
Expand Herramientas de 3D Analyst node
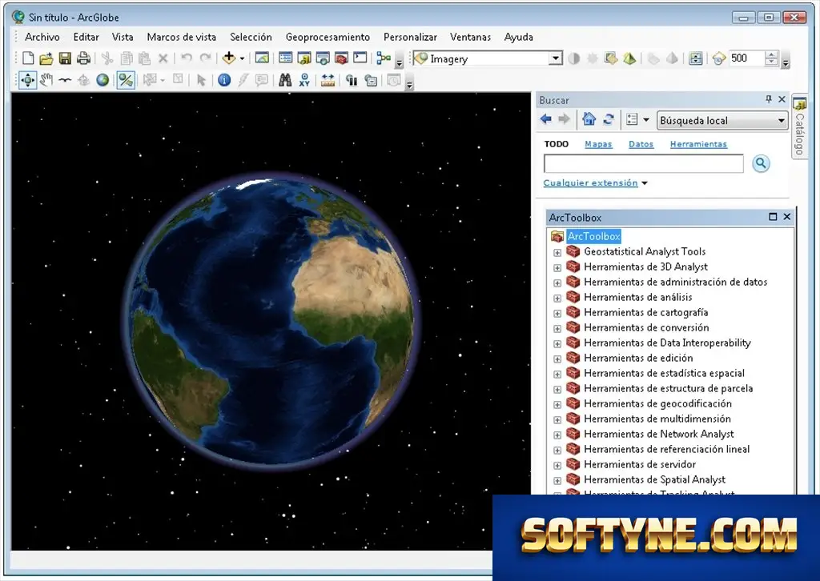click(557, 267)
